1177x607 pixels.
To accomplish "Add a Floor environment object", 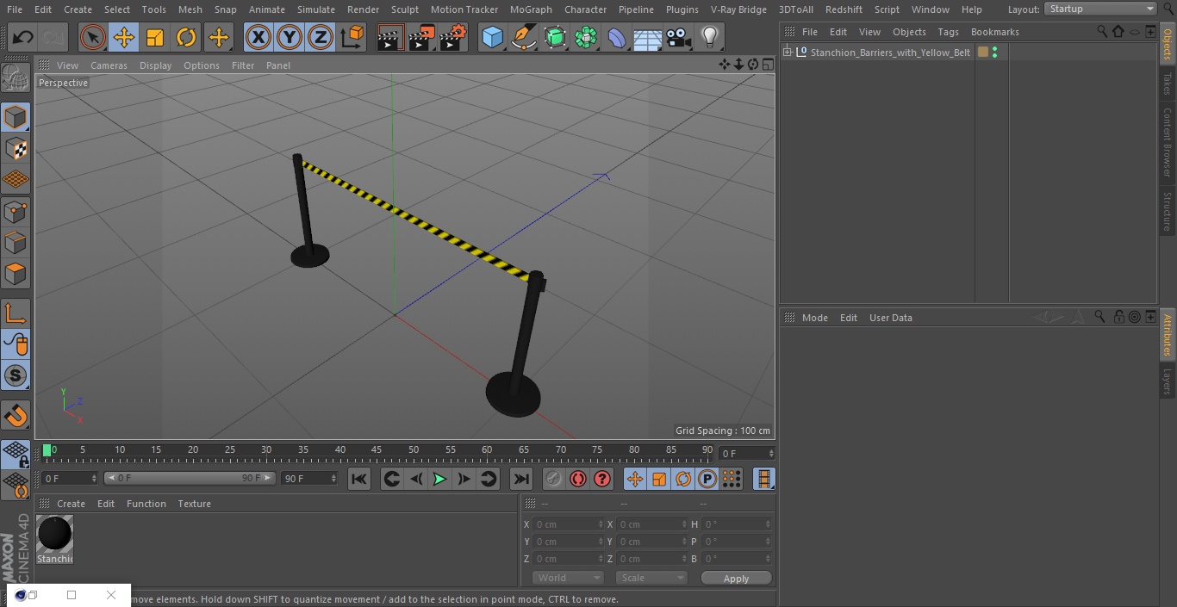I will (648, 38).
